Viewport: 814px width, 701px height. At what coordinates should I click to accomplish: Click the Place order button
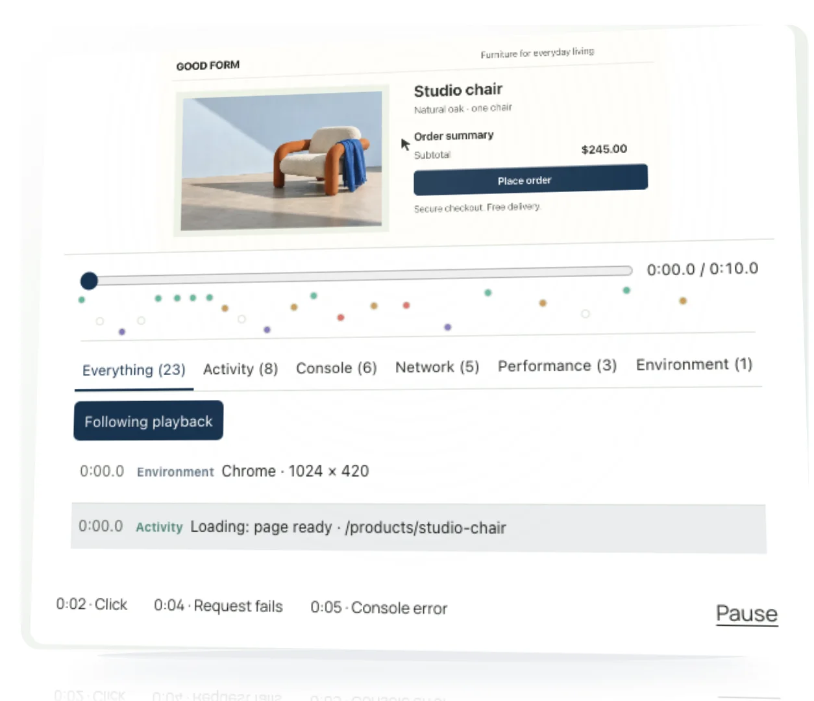530,180
